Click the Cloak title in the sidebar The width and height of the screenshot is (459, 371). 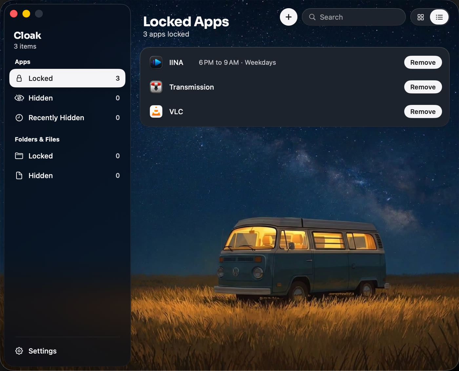[x=28, y=35]
